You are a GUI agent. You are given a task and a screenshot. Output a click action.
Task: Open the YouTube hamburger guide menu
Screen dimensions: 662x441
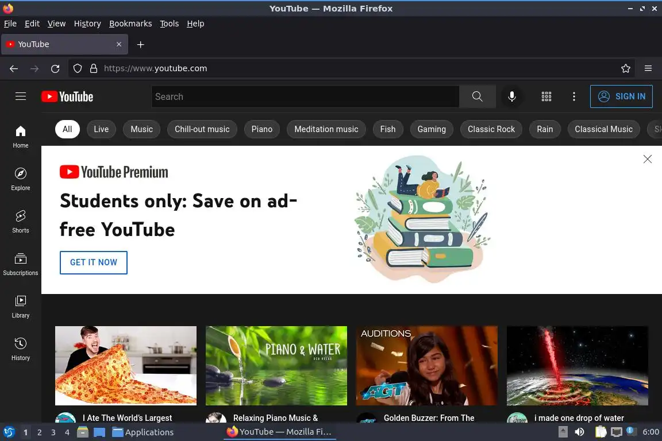tap(21, 96)
